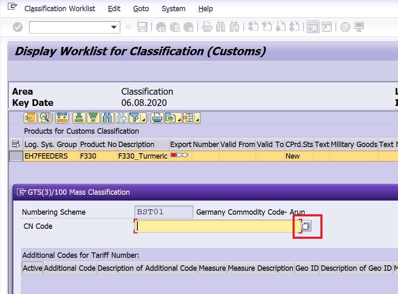398x294 pixels.
Task: Click the green Enter checkmark icon
Action: tap(18, 27)
